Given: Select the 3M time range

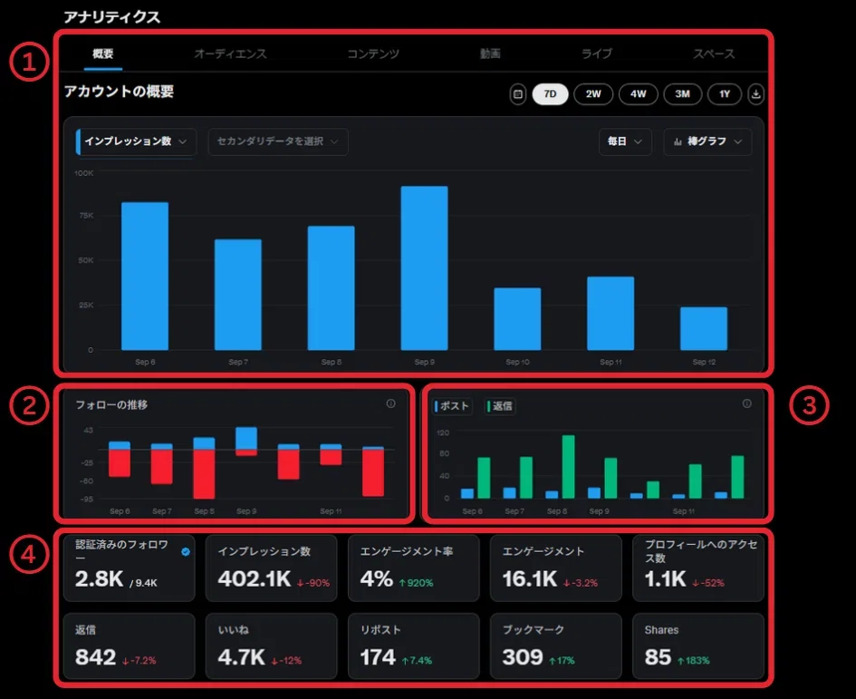Looking at the screenshot, I should 682,94.
